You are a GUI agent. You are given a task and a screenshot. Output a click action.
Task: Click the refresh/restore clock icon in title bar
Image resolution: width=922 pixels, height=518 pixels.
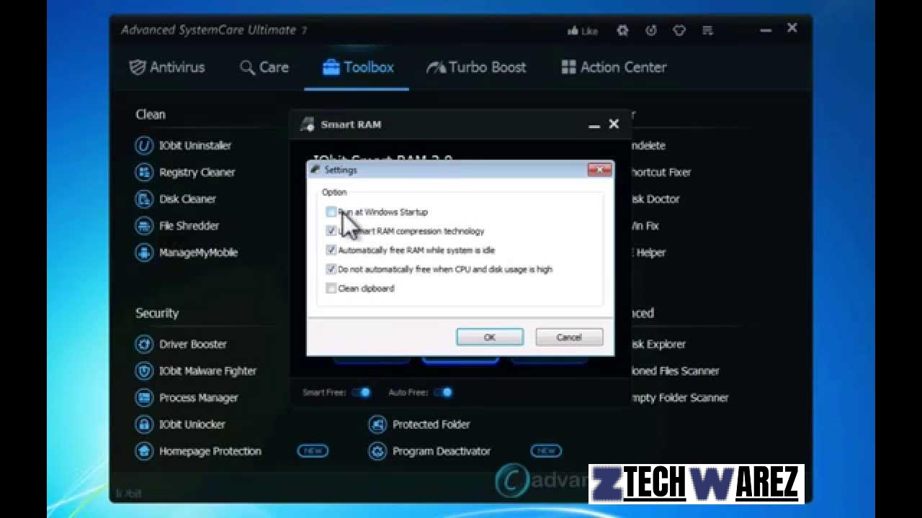651,31
